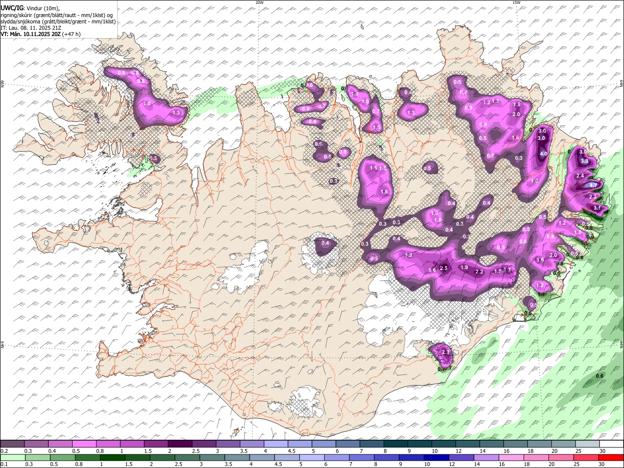The width and height of the screenshot is (624, 468).
Task: Click the lavender 14–16 rain legend swatch
Action: tap(487, 457)
